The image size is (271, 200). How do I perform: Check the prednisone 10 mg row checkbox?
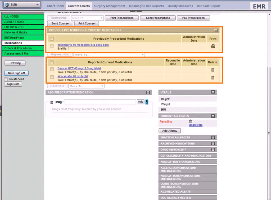click(x=52, y=45)
